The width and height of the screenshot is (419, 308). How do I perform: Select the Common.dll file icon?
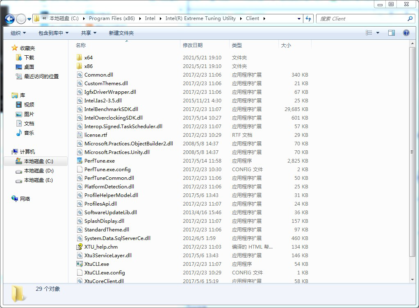point(80,75)
